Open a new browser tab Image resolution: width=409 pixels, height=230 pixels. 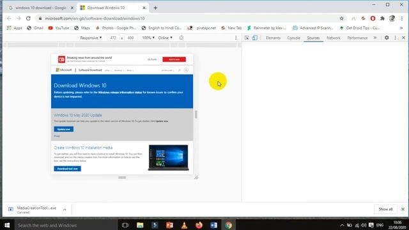pyautogui.click(x=155, y=8)
